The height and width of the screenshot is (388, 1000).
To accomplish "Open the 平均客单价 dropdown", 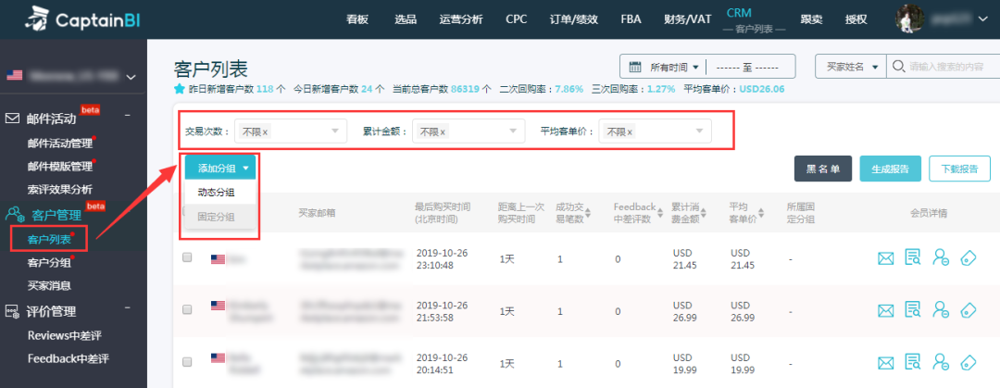I will 655,131.
